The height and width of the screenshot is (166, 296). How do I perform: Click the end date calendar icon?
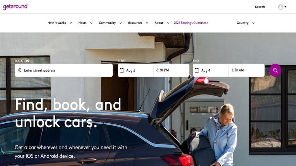pyautogui.click(x=197, y=70)
